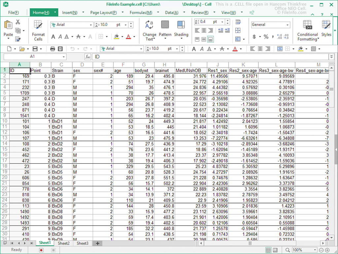This screenshot has height=254, width=338.
Task: Open the Name Box dropdown showing A1
Action: pyautogui.click(x=64, y=57)
